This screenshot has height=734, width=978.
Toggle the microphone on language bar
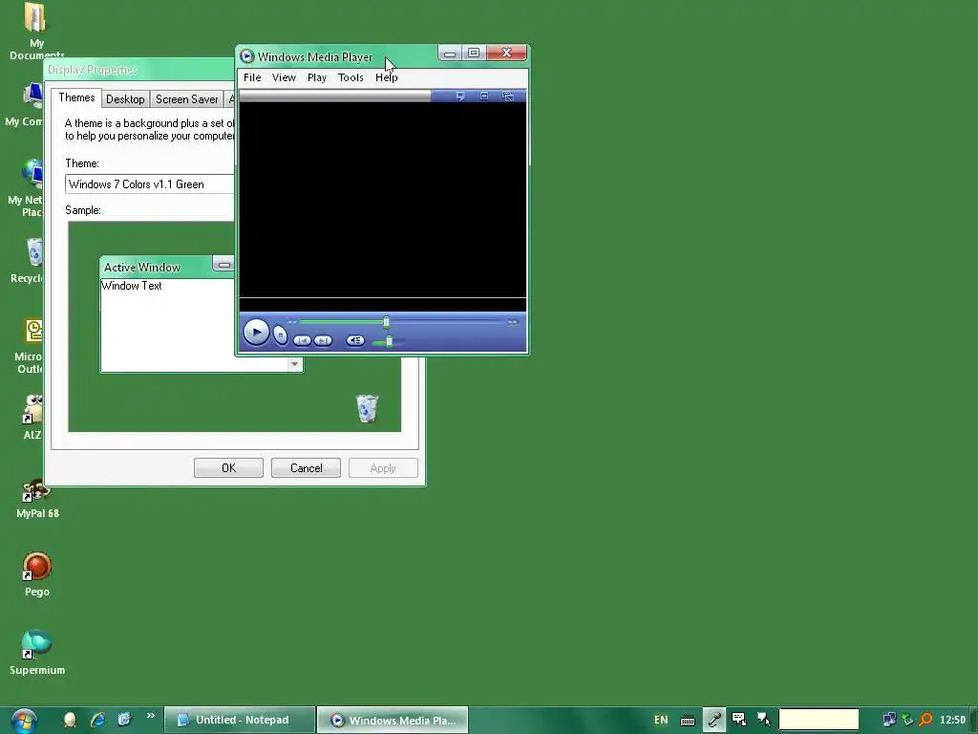(x=714, y=721)
